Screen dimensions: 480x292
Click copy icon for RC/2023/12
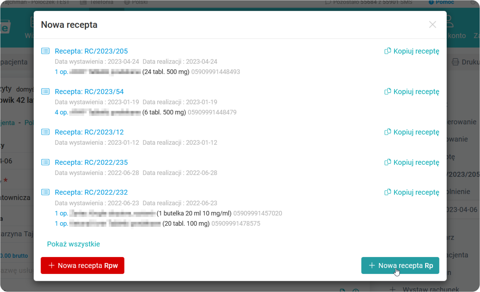(x=388, y=132)
